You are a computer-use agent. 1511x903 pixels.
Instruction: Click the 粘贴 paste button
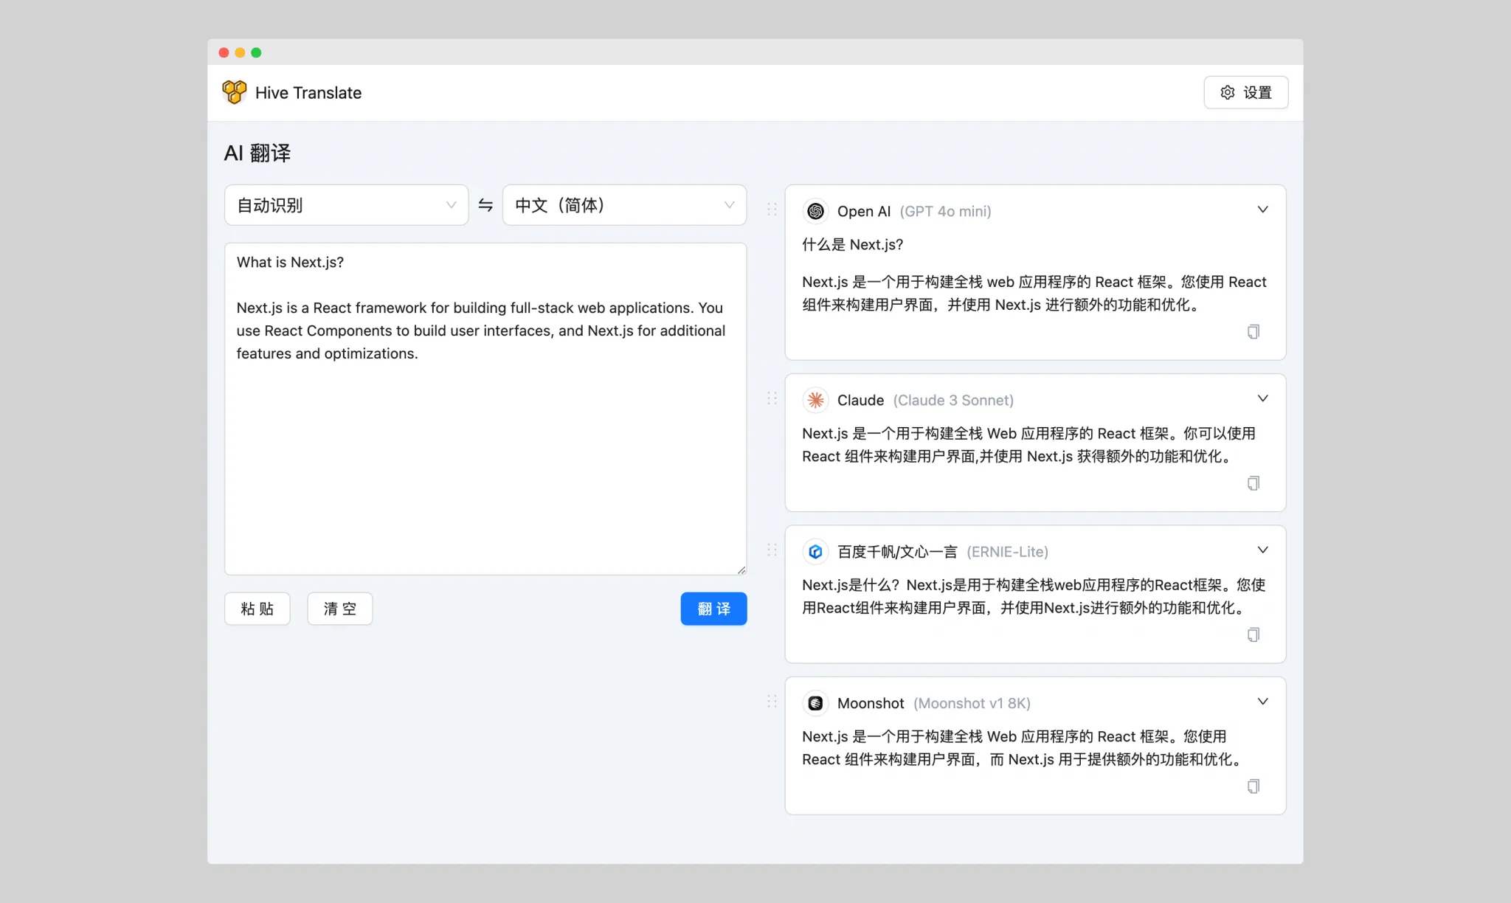[x=257, y=609]
